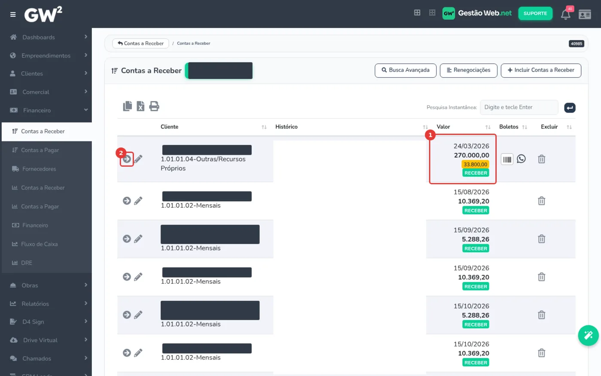Edit the Outras/Recursos Próprios row with pencil

[138, 159]
